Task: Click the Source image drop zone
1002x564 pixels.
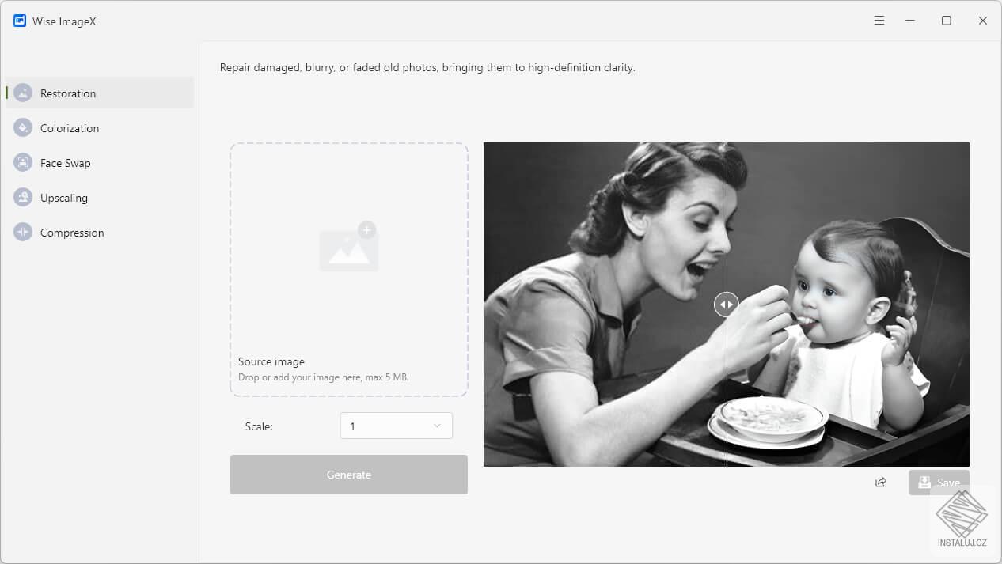Action: click(x=349, y=270)
